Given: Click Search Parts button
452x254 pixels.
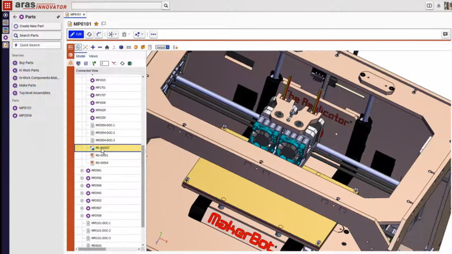Looking at the screenshot, I should 36,35.
